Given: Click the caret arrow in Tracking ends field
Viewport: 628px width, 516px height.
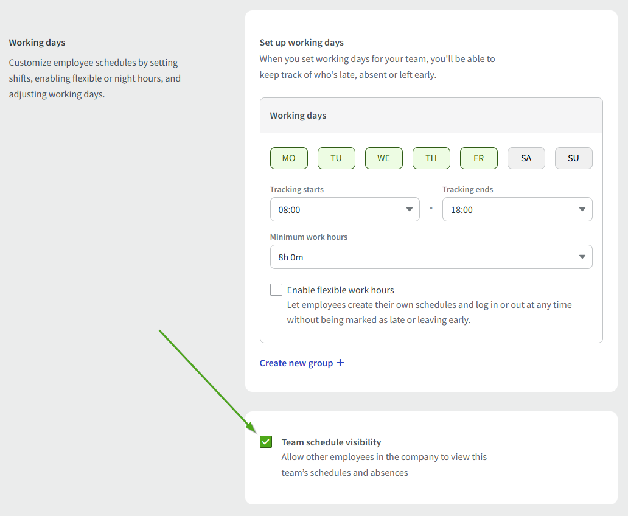Looking at the screenshot, I should (x=582, y=209).
